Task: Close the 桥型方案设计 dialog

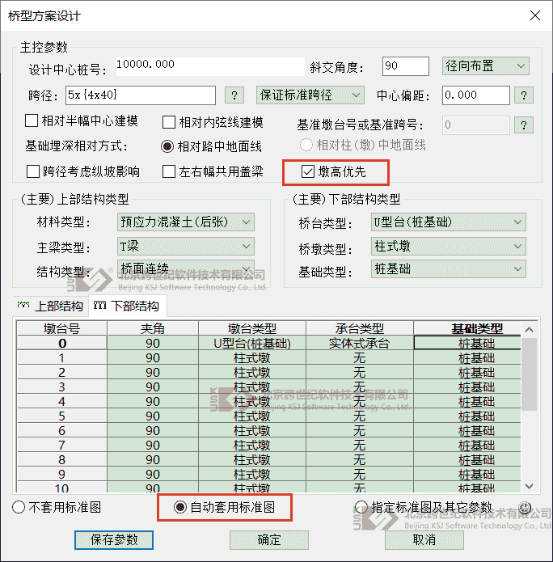Action: 535,15
